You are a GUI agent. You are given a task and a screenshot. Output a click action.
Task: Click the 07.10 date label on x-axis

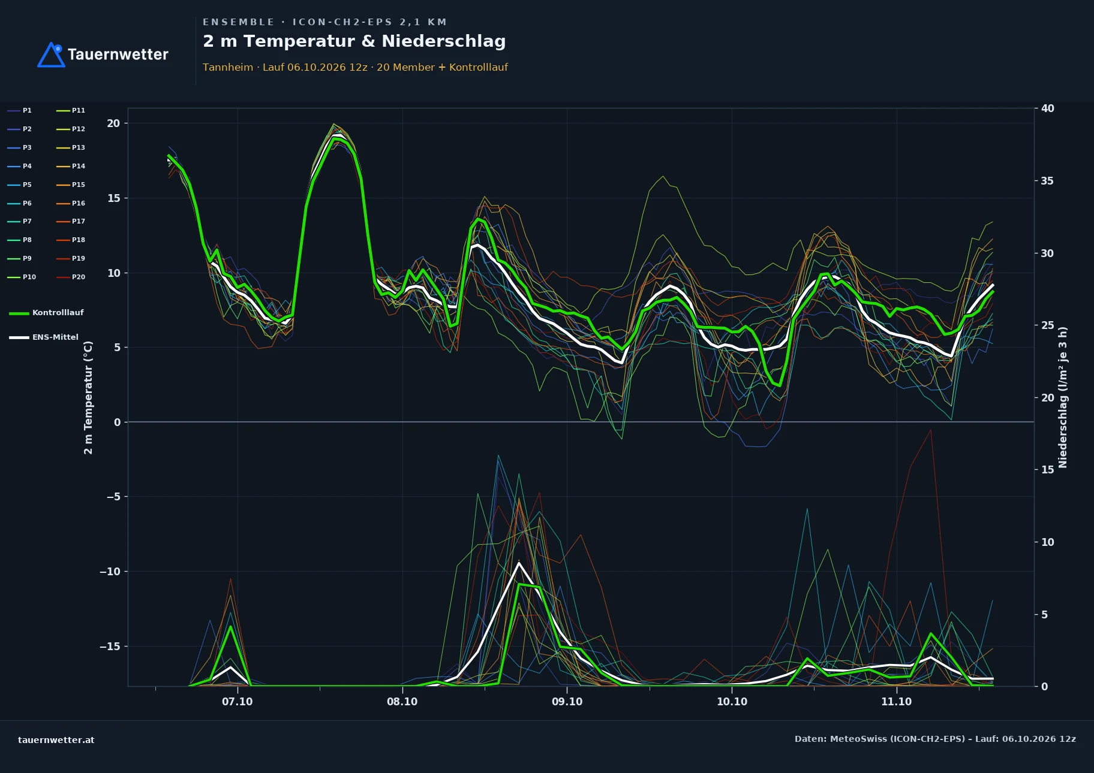[x=238, y=702]
